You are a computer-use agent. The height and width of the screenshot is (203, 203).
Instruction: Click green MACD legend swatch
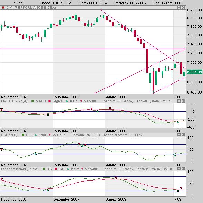(33, 101)
